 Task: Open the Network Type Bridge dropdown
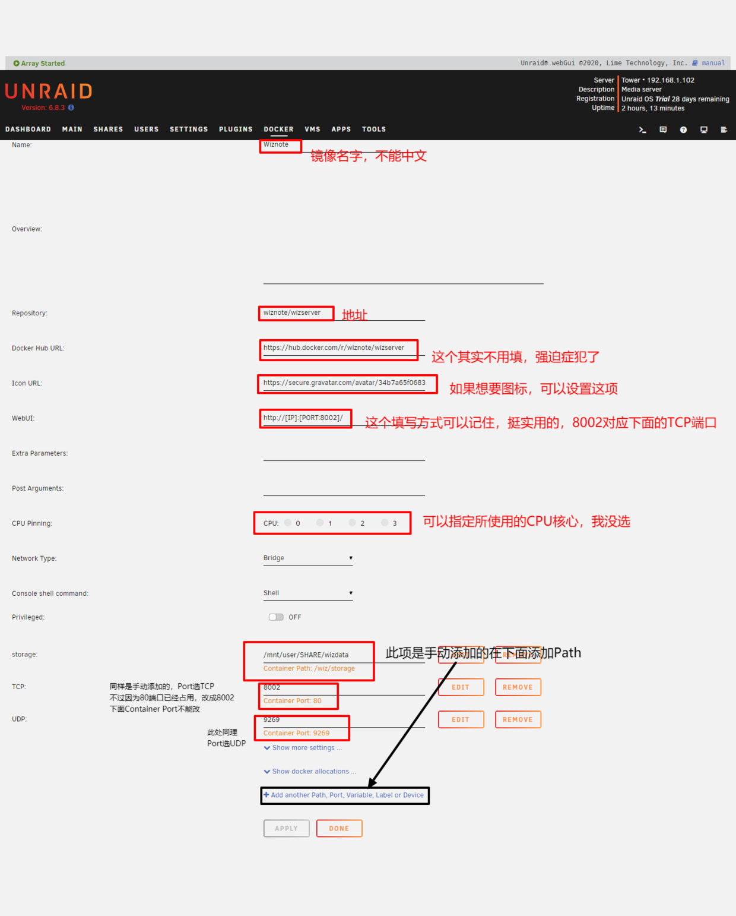coord(308,558)
